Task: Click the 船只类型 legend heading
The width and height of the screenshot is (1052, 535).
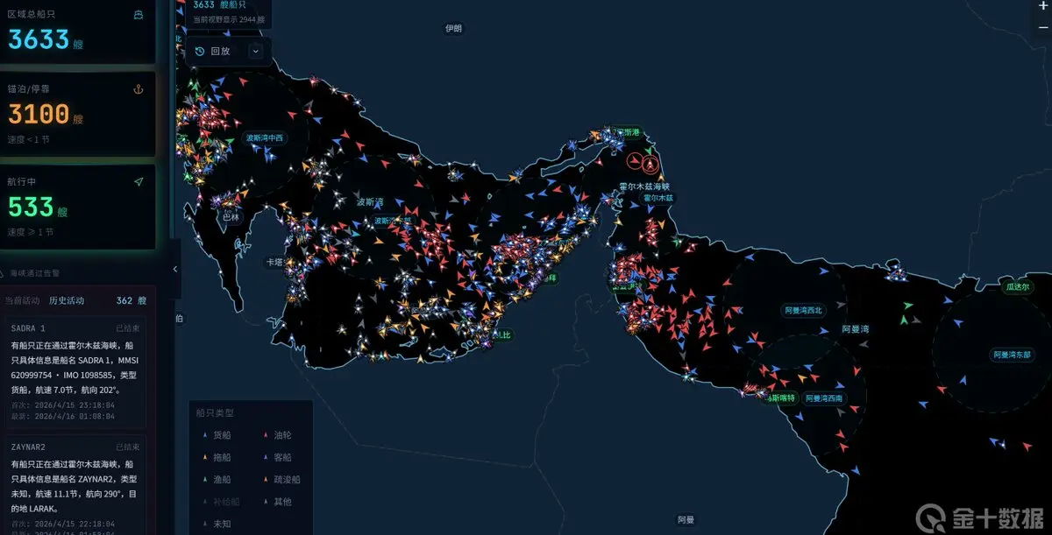Action: click(x=215, y=412)
